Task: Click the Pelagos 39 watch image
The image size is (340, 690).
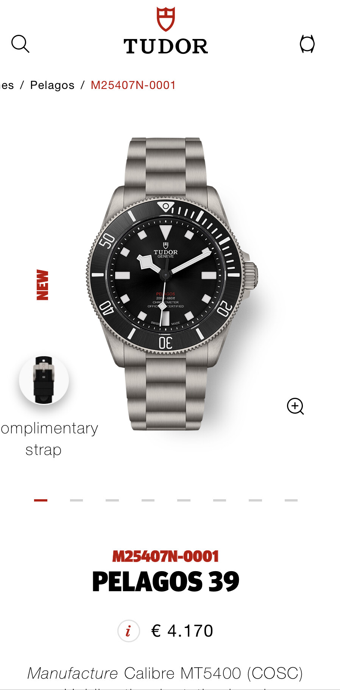Action: [172, 284]
